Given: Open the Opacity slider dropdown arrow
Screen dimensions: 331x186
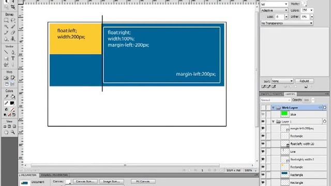Looking at the screenshot, I should click(313, 100).
